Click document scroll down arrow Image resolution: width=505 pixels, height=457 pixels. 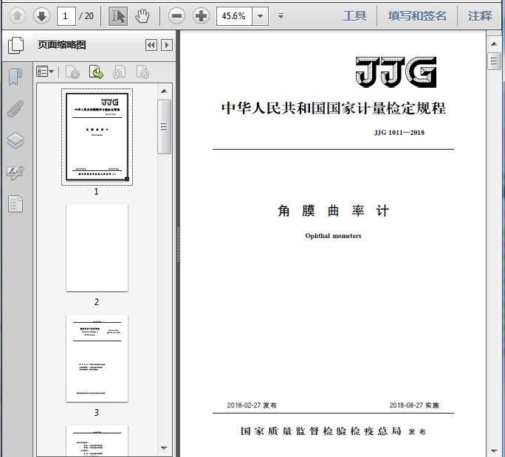(494, 451)
